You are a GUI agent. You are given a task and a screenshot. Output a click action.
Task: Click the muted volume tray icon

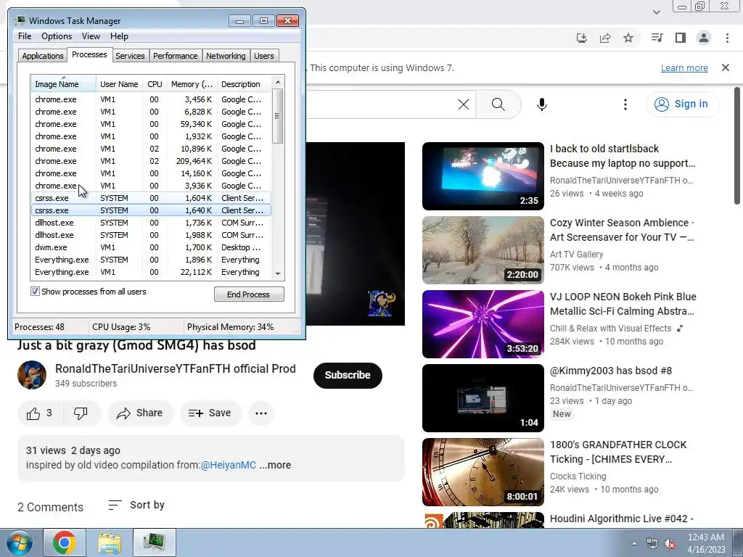pyautogui.click(x=670, y=544)
